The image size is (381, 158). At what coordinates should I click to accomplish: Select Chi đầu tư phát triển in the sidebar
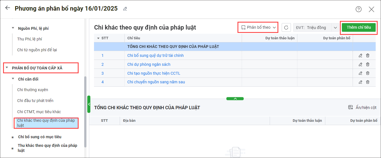(35, 101)
